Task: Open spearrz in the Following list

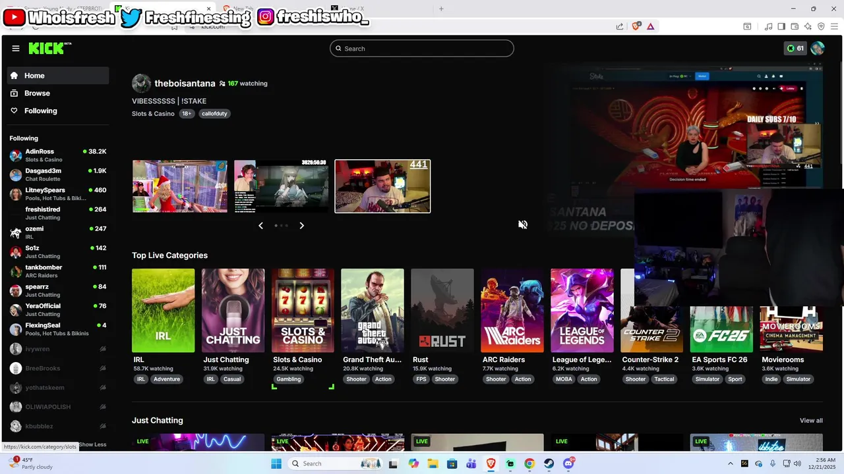Action: [x=58, y=290]
